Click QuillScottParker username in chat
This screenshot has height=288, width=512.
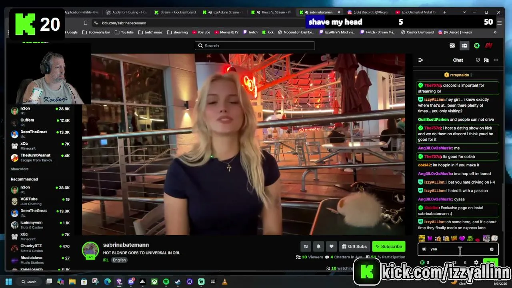click(x=433, y=120)
